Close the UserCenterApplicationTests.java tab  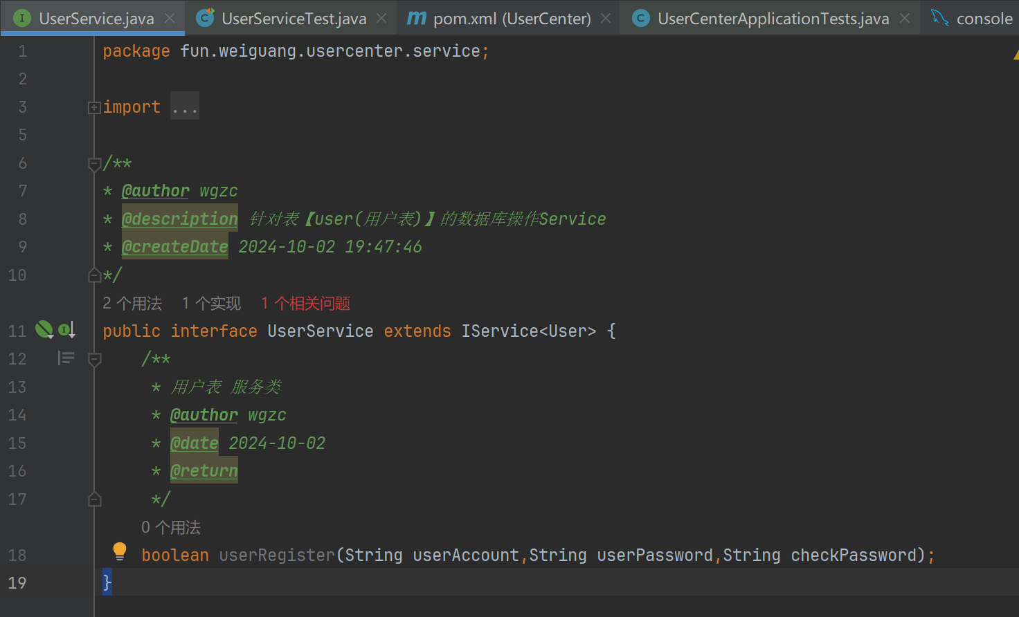pyautogui.click(x=905, y=19)
